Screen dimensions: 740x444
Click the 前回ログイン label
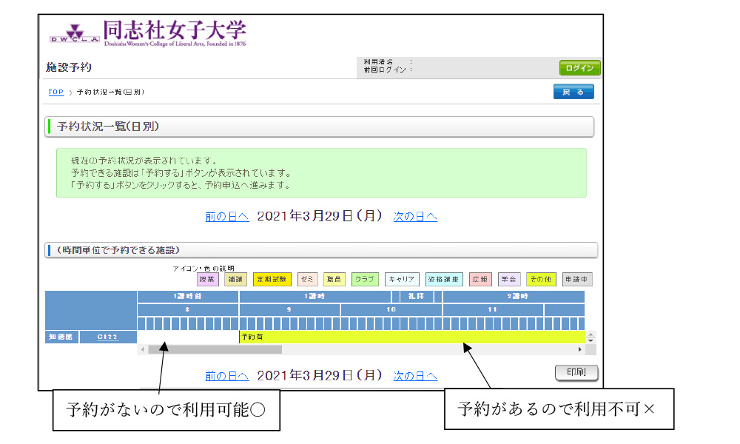385,70
